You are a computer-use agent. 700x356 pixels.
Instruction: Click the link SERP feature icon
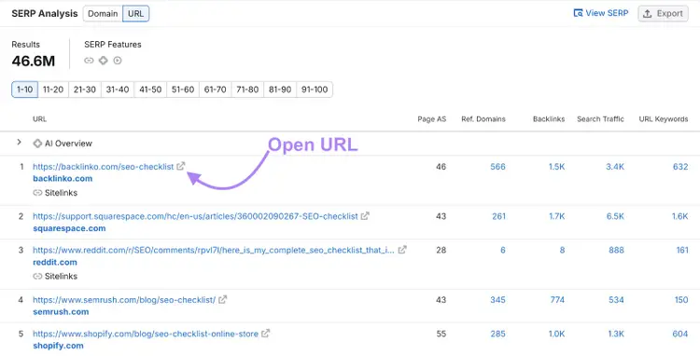pyautogui.click(x=89, y=61)
